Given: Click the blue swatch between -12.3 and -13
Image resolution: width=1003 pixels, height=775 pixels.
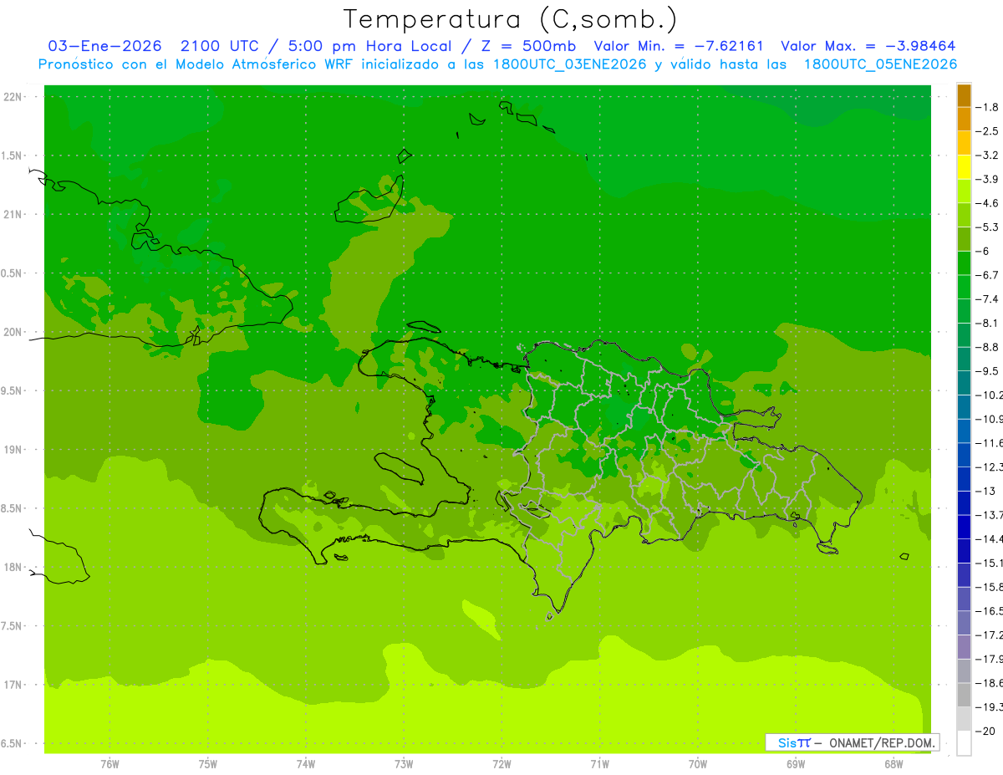Looking at the screenshot, I should coord(964,479).
